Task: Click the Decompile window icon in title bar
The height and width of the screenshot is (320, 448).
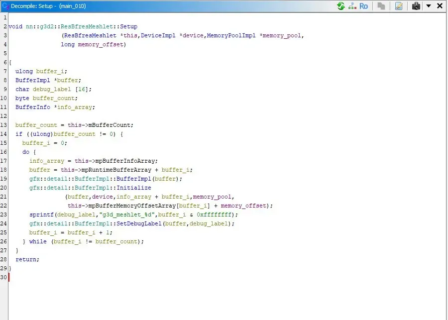Action: click(x=5, y=6)
